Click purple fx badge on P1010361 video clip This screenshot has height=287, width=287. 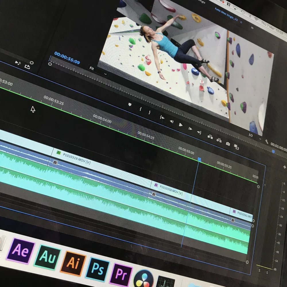(234, 212)
